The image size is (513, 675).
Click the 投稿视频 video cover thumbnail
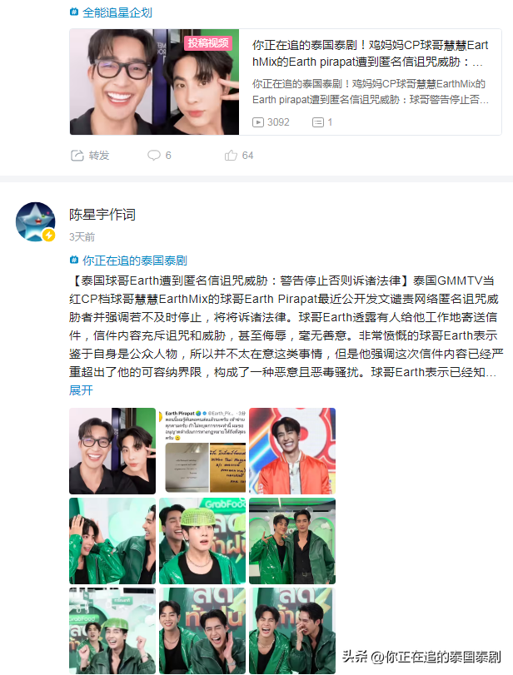pyautogui.click(x=154, y=82)
